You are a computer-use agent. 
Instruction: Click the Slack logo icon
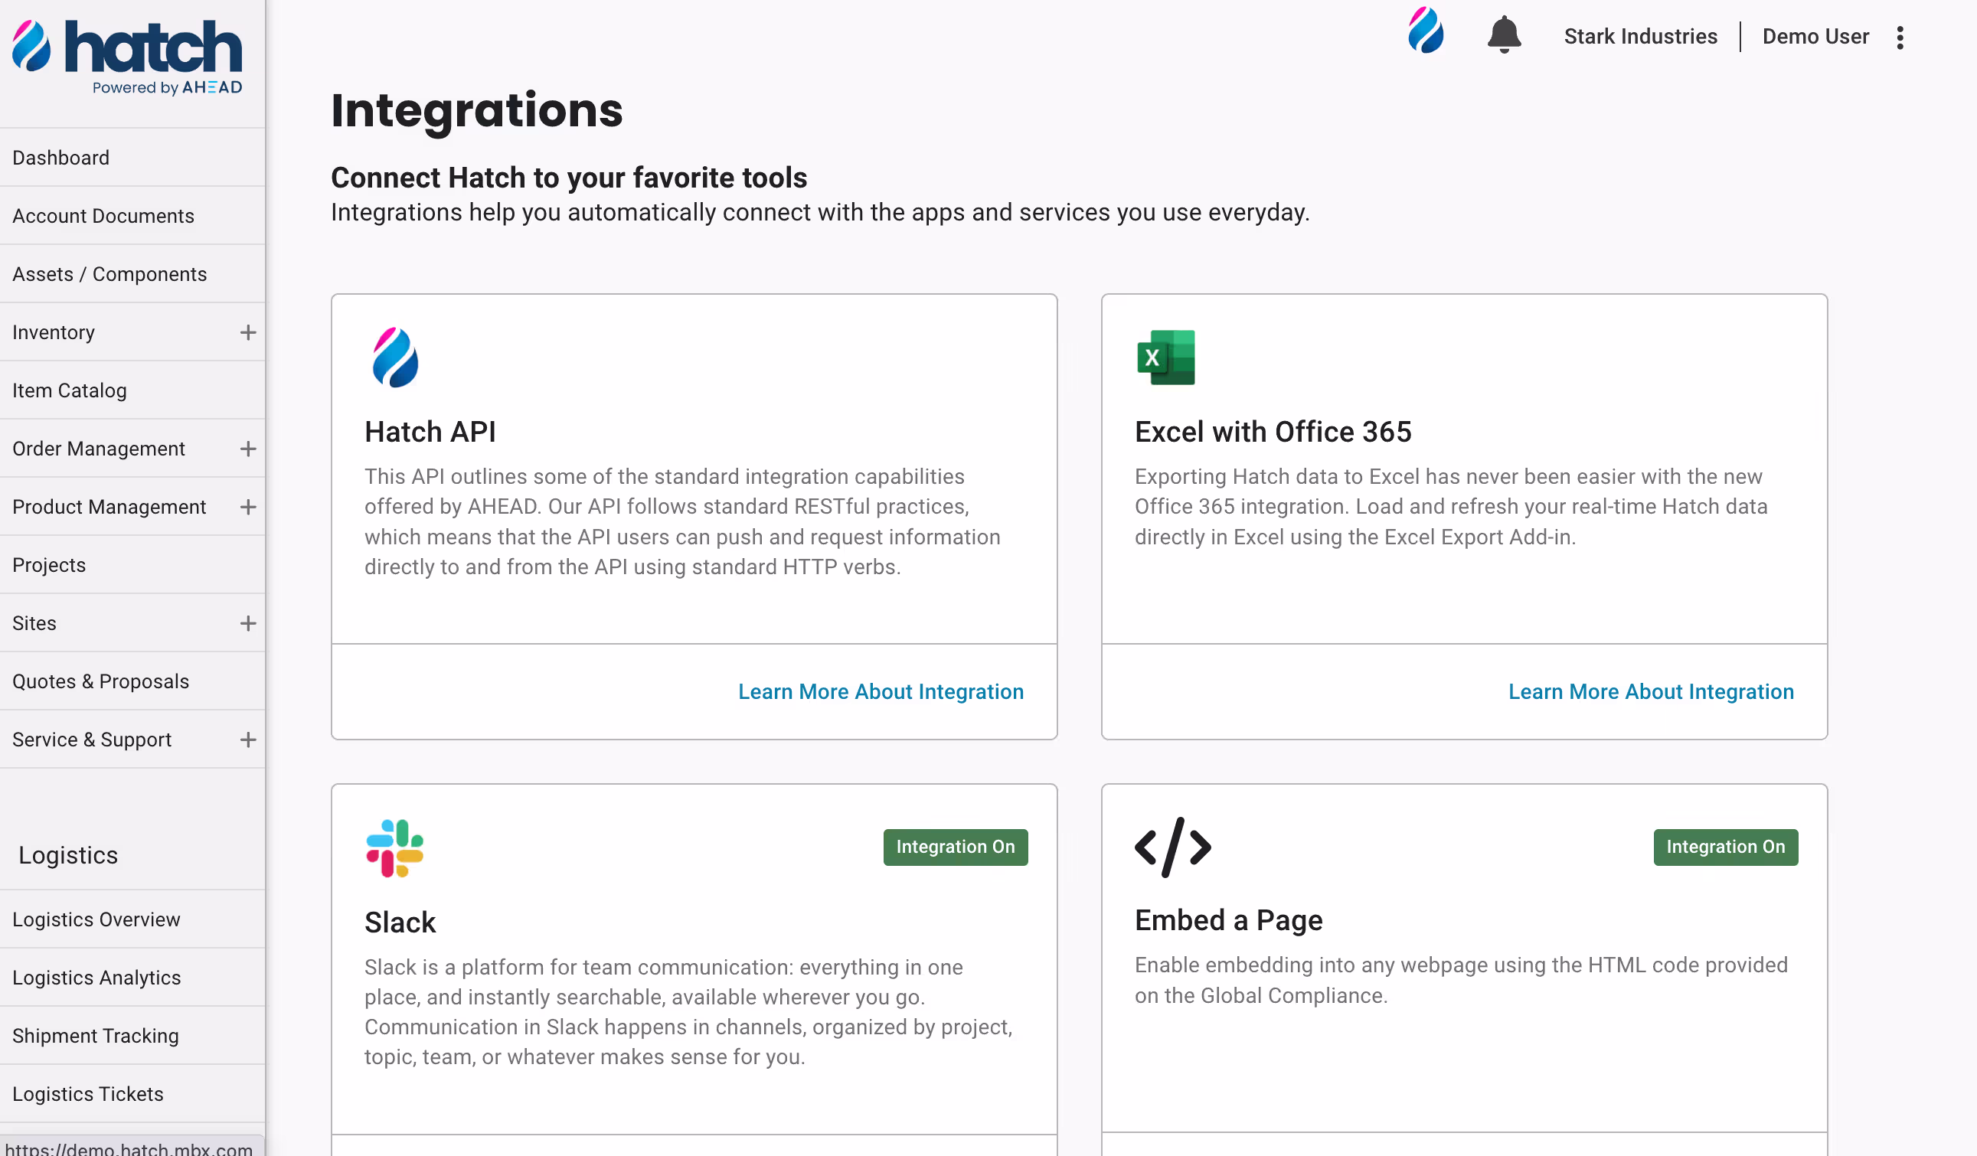(x=394, y=847)
